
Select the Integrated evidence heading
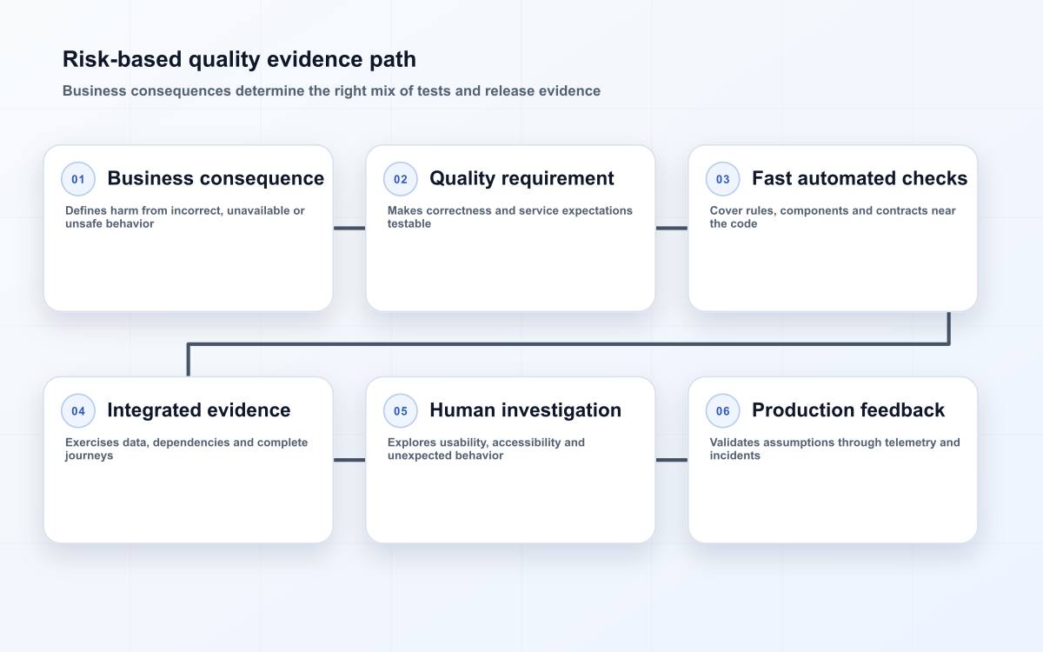(199, 410)
